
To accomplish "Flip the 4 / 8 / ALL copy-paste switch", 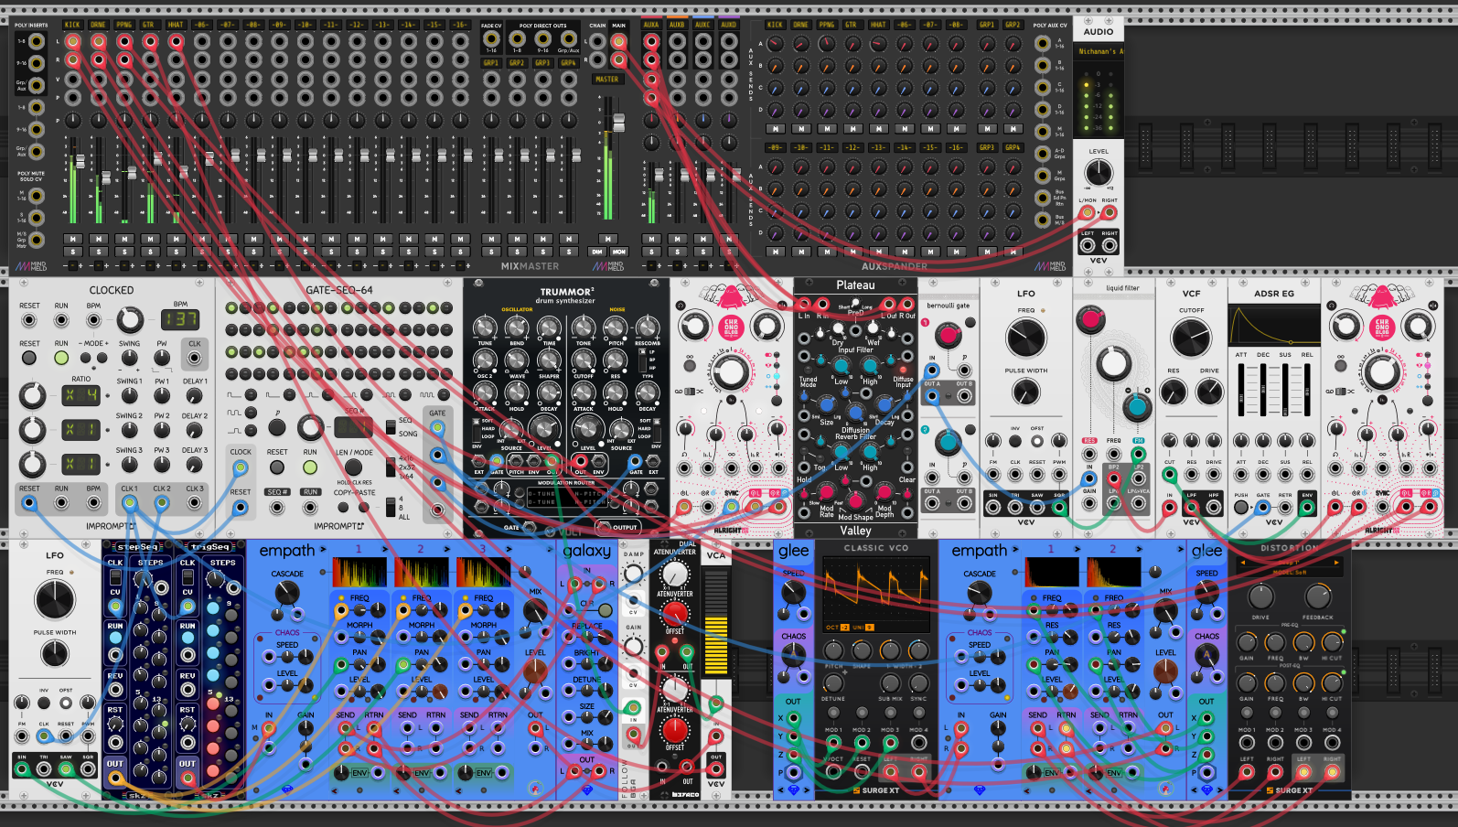I will pos(391,508).
